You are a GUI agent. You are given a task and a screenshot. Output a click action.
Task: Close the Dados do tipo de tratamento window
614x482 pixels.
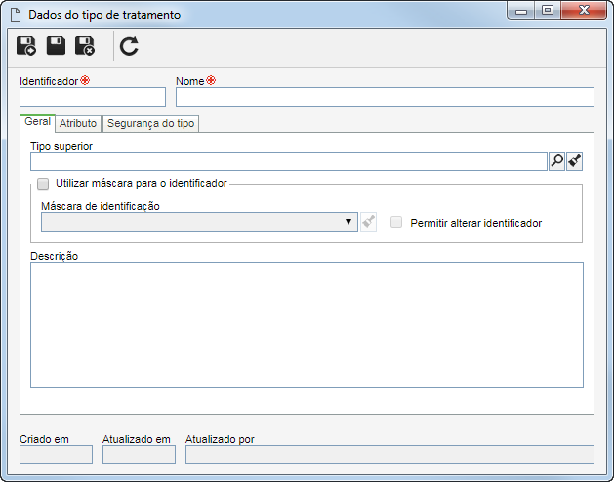click(584, 10)
